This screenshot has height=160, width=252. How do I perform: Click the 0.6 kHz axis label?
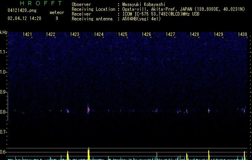click(4, 152)
